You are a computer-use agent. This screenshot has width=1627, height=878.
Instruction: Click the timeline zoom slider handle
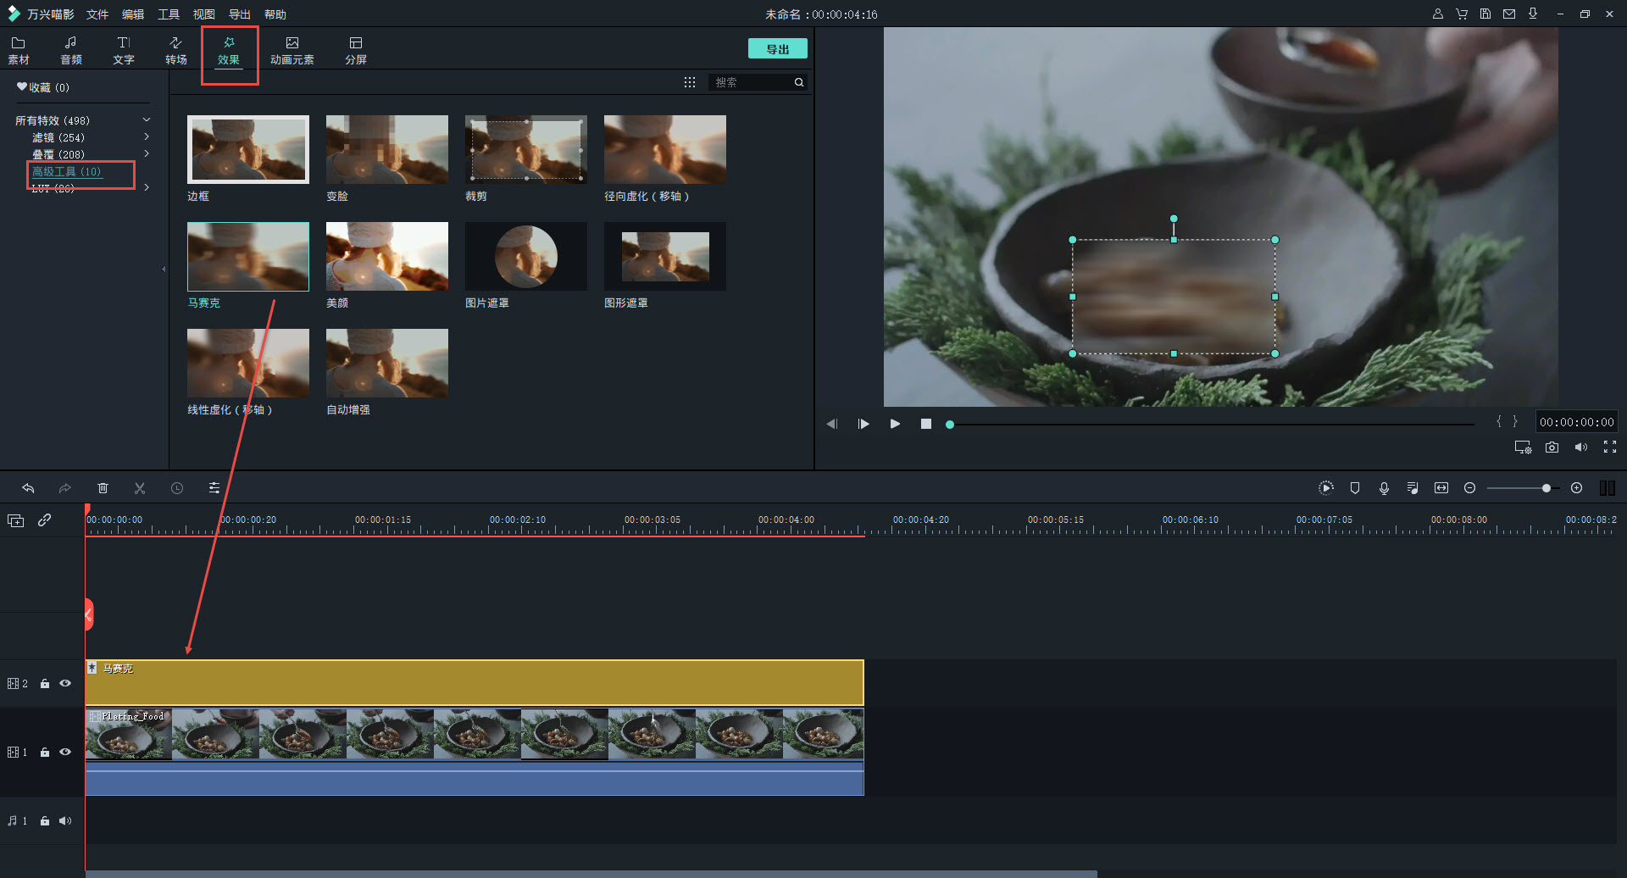click(x=1546, y=488)
